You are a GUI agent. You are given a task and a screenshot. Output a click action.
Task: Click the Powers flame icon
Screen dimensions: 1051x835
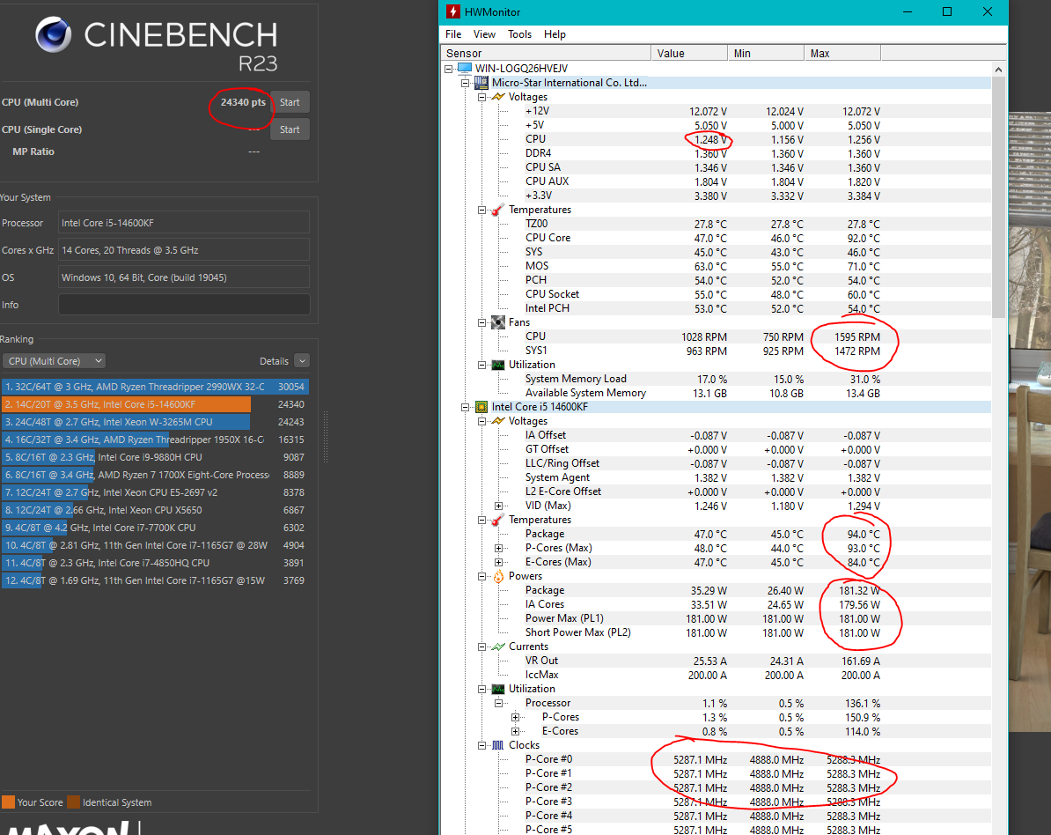pyautogui.click(x=498, y=576)
